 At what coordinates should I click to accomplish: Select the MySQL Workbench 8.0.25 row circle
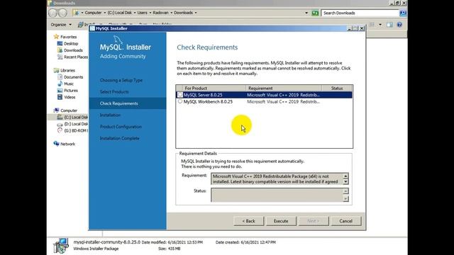point(180,101)
